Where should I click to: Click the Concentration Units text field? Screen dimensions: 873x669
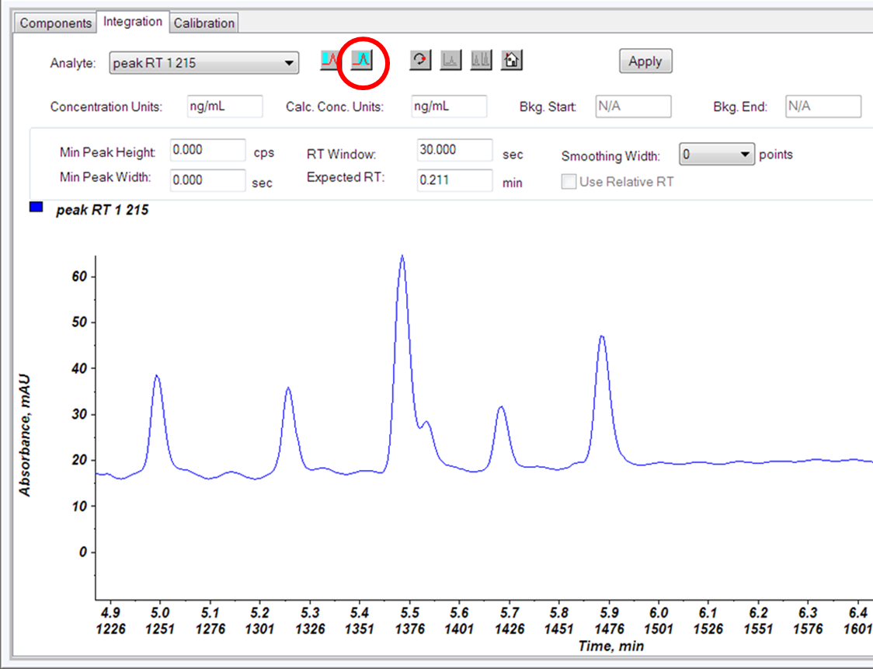(224, 106)
